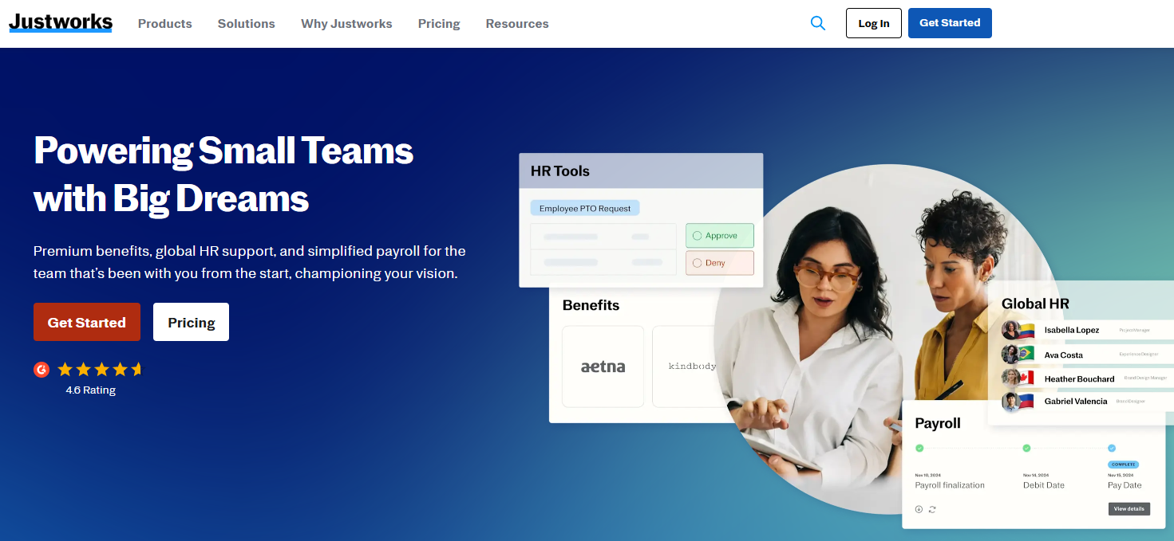Click Isabella Lopez's avatar photo
This screenshot has width=1174, height=541.
(1011, 330)
